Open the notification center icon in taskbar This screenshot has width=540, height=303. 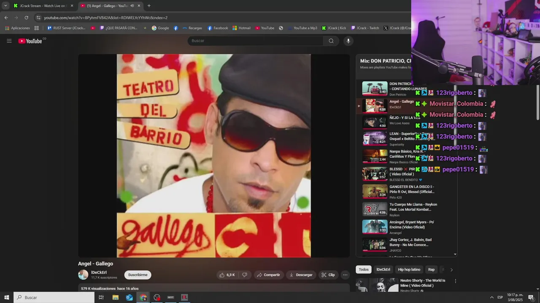(531, 298)
